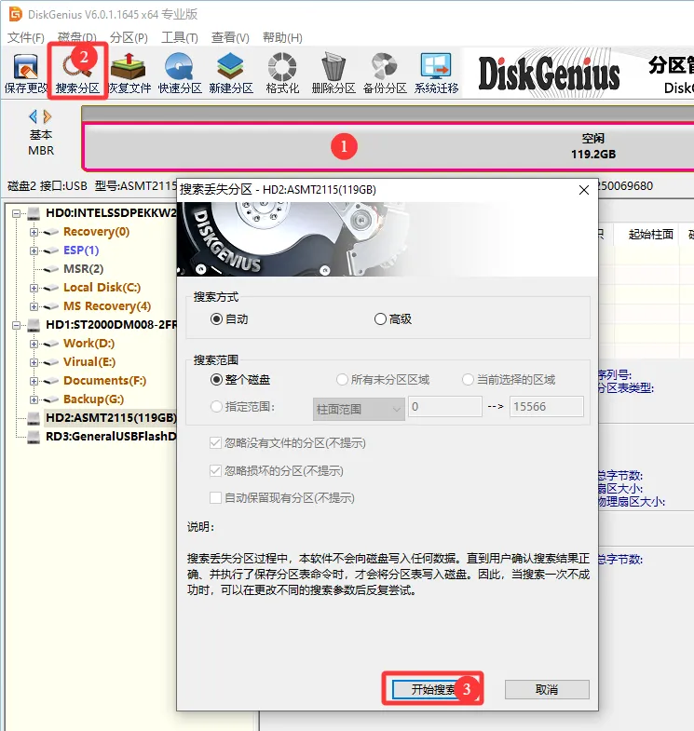Screen dimensions: 694x731
Task: Open the File (文件) menu
Action: (26, 37)
